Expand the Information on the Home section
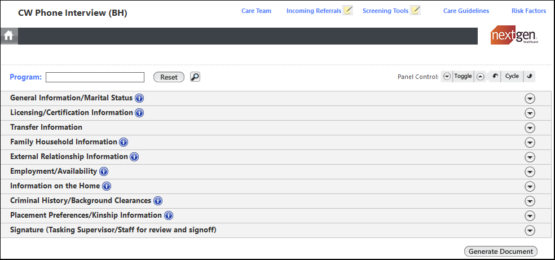Image resolution: width=555 pixels, height=260 pixels. [529, 186]
